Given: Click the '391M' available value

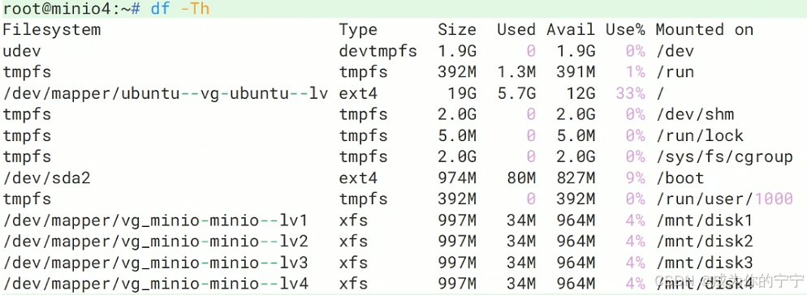Looking at the screenshot, I should tap(576, 72).
